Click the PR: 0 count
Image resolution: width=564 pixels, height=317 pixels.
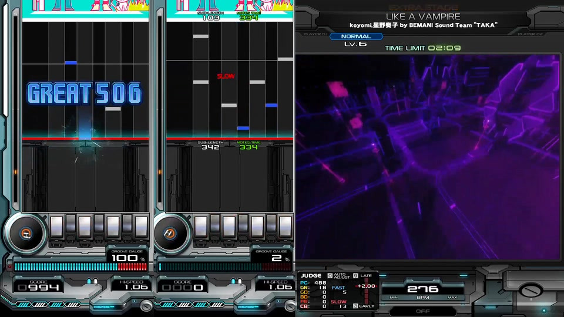[x=313, y=302]
